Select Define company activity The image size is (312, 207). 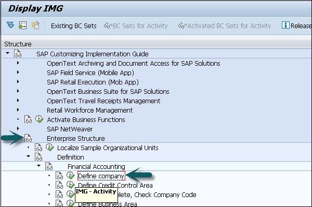(x=101, y=176)
